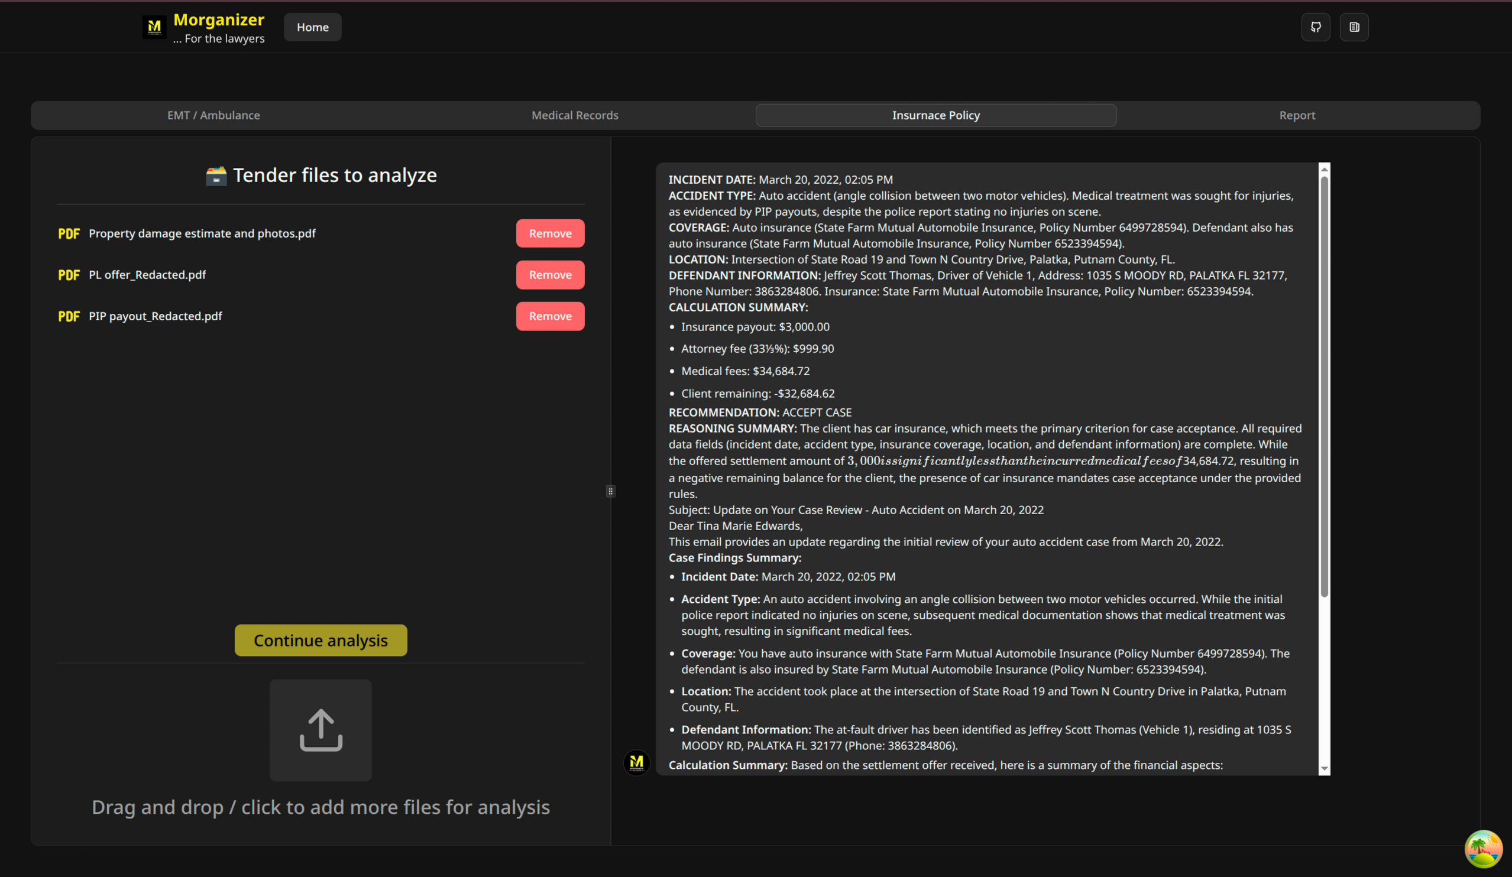Remove Property damage estimate and photos.pdf
This screenshot has width=1512, height=877.
(x=549, y=234)
